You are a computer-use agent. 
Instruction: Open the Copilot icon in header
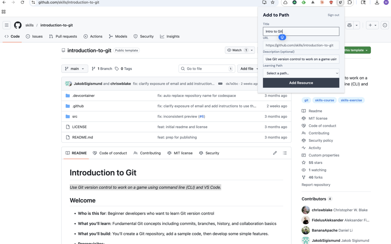(349, 25)
